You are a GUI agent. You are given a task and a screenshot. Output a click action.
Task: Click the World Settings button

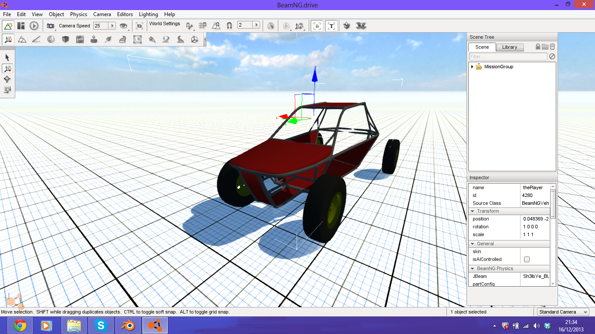point(165,24)
